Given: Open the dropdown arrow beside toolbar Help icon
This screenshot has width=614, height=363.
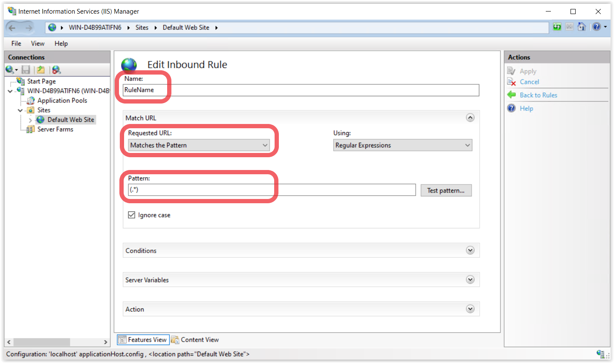Looking at the screenshot, I should coord(605,27).
